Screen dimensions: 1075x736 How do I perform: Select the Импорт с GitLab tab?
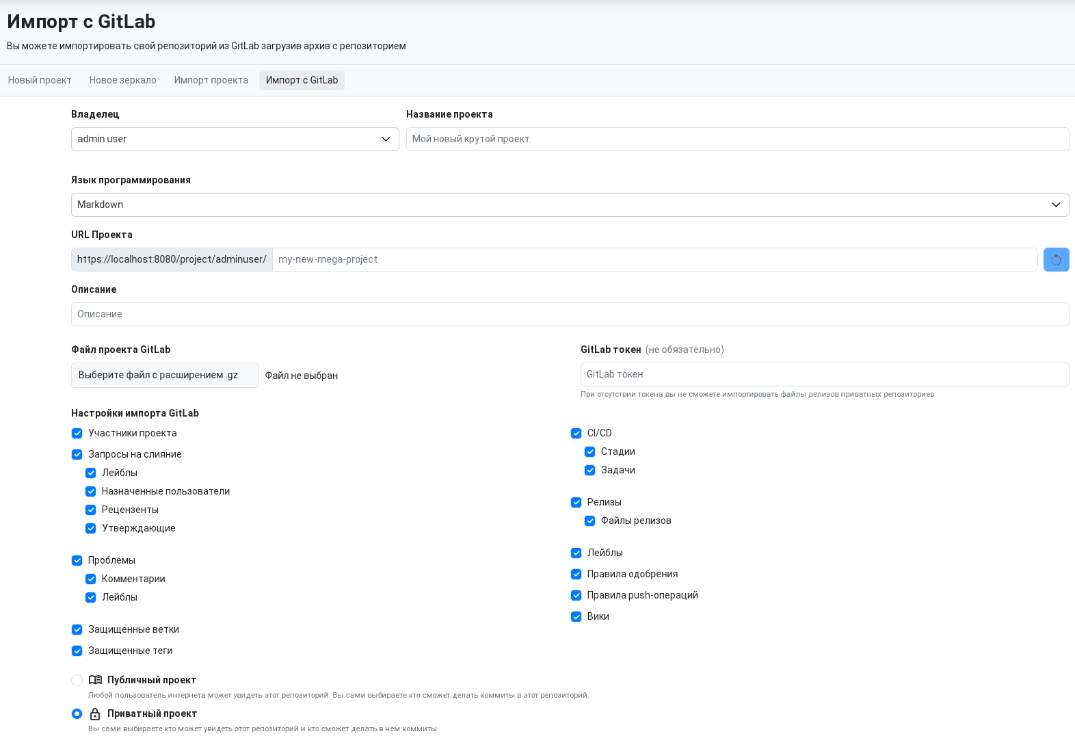coord(302,80)
